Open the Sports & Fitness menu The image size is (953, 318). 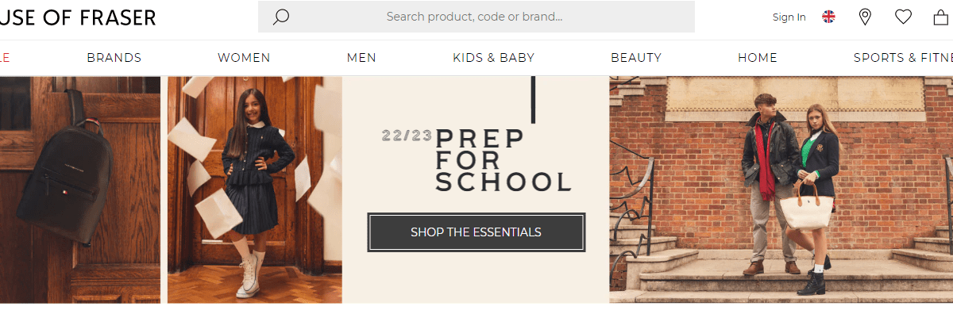click(902, 58)
